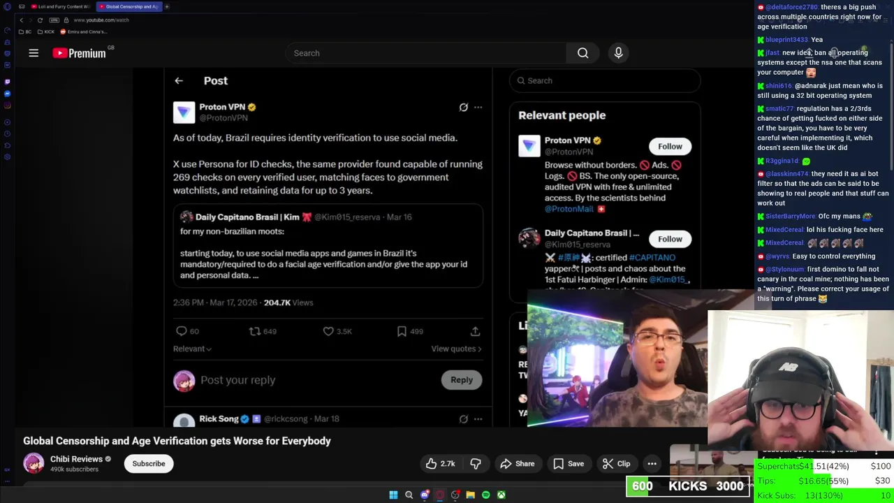Open more options on Proton VPN post
The height and width of the screenshot is (503, 894).
(478, 107)
